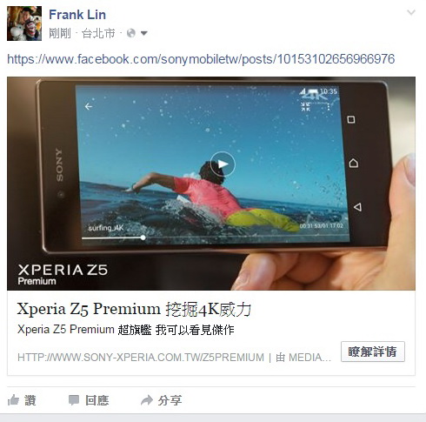Click the recent apps square icon on the phone
The height and width of the screenshot is (422, 426).
[x=351, y=119]
